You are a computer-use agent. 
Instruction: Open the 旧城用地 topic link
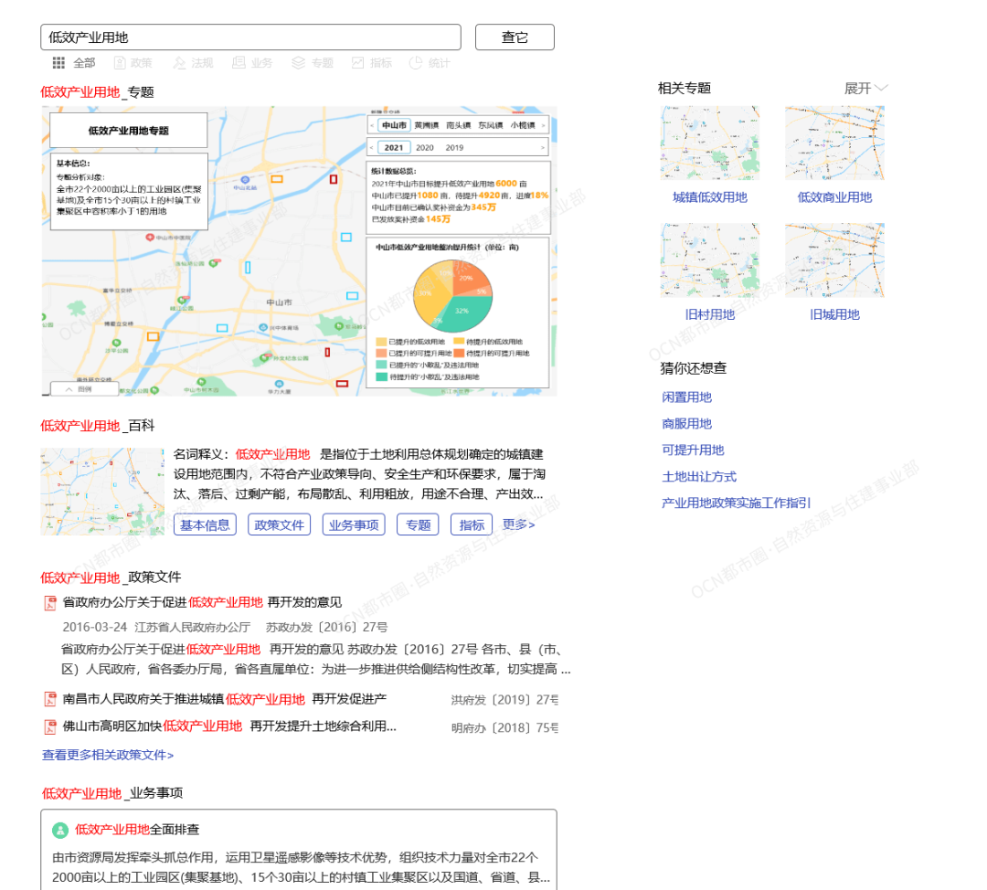(x=834, y=314)
